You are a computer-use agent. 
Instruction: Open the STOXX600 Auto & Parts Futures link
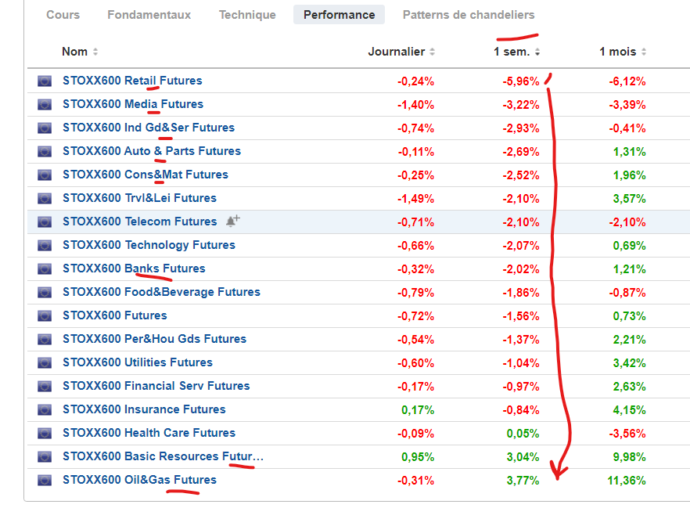(152, 151)
